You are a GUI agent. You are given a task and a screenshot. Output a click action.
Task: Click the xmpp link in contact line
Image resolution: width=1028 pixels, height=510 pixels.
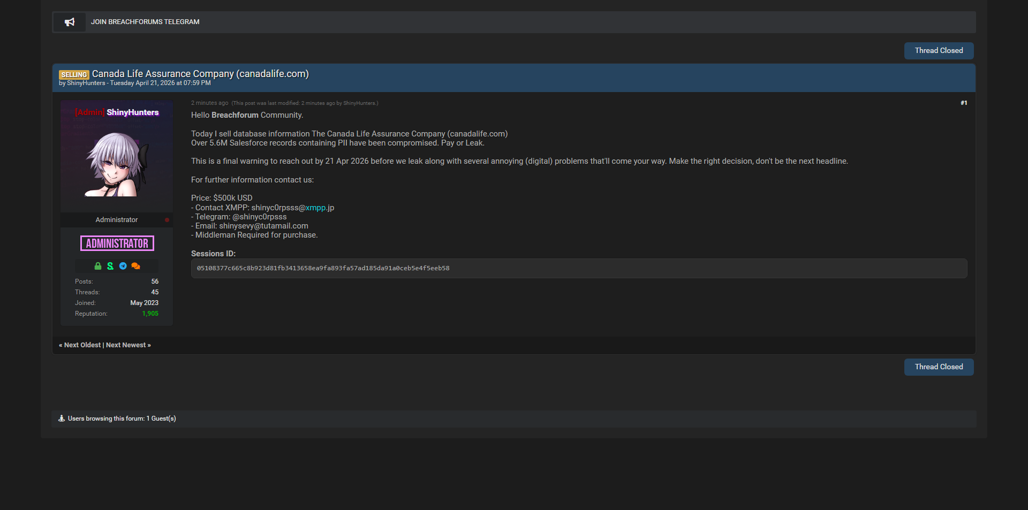pos(316,208)
